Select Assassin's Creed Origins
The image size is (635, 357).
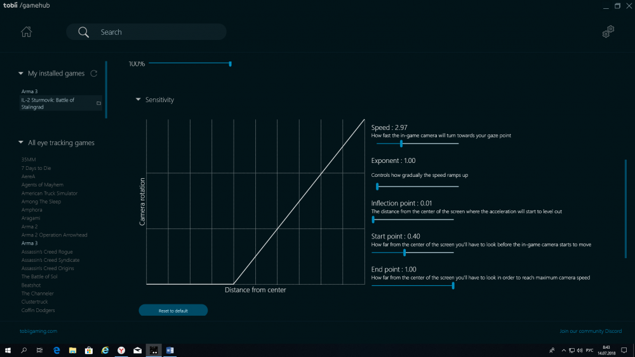coord(48,268)
